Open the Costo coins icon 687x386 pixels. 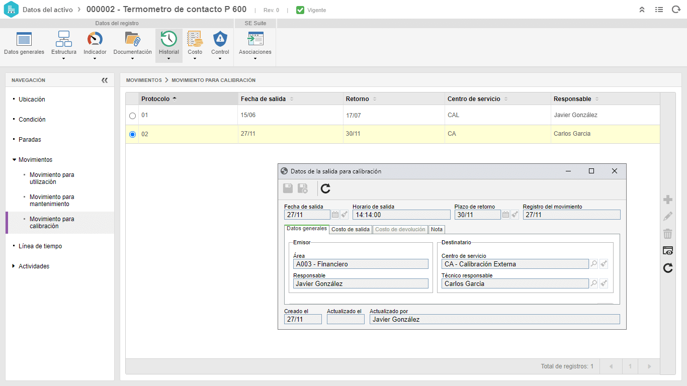195,39
